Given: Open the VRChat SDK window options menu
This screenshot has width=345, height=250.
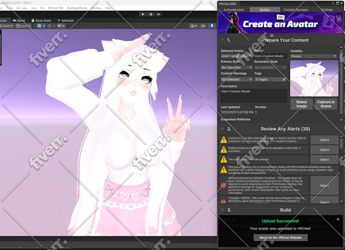Looking at the screenshot, I should 333,3.
